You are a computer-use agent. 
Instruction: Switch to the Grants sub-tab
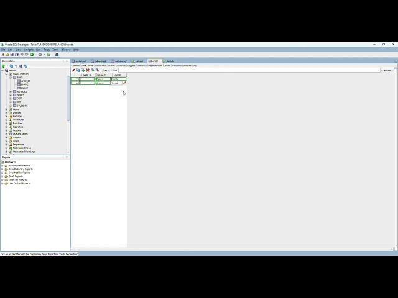pyautogui.click(x=111, y=66)
